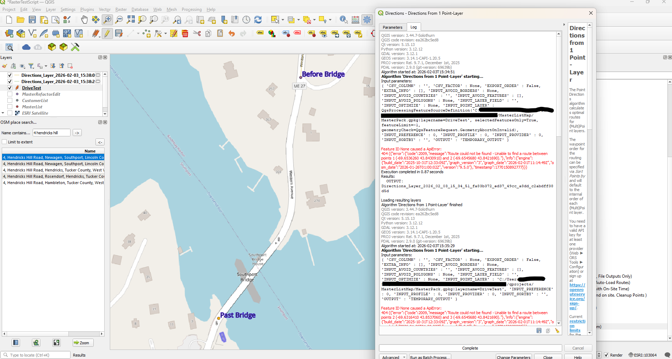Click the Delete Selected trash icon
The height and width of the screenshot is (359, 672).
pyautogui.click(x=185, y=34)
